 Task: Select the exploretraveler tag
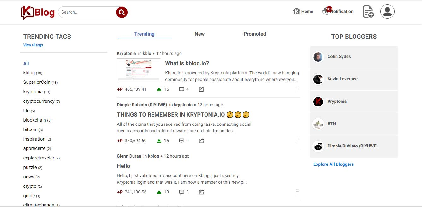[41, 158]
